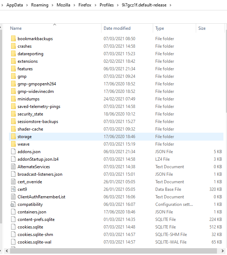The width and height of the screenshot is (227, 255).
Task: Click the cookies.sqlite file icon
Action: [x=13, y=227]
